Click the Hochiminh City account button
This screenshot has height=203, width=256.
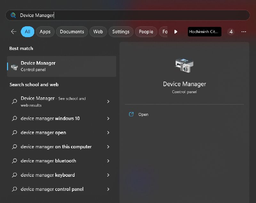(x=204, y=32)
